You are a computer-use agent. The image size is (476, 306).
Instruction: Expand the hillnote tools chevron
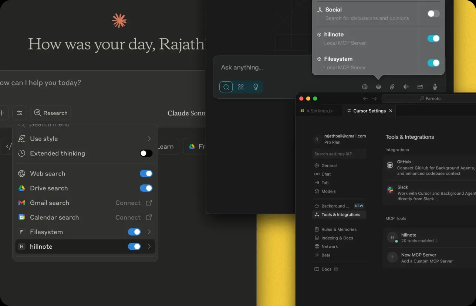(149, 246)
